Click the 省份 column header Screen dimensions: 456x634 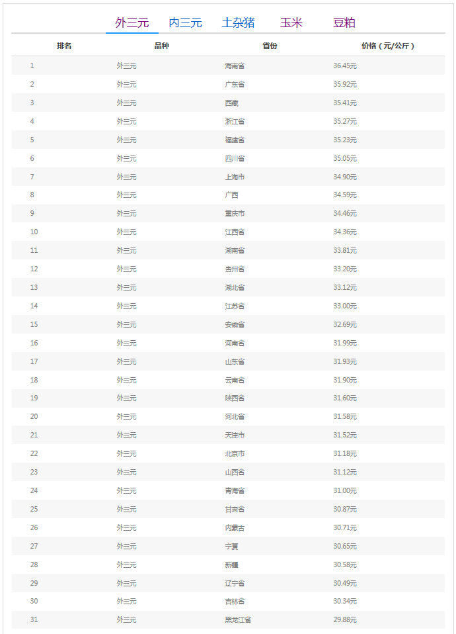coord(270,46)
